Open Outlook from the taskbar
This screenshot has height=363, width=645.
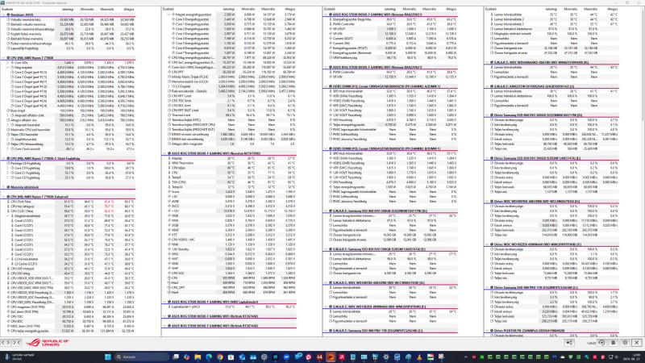(x=242, y=357)
